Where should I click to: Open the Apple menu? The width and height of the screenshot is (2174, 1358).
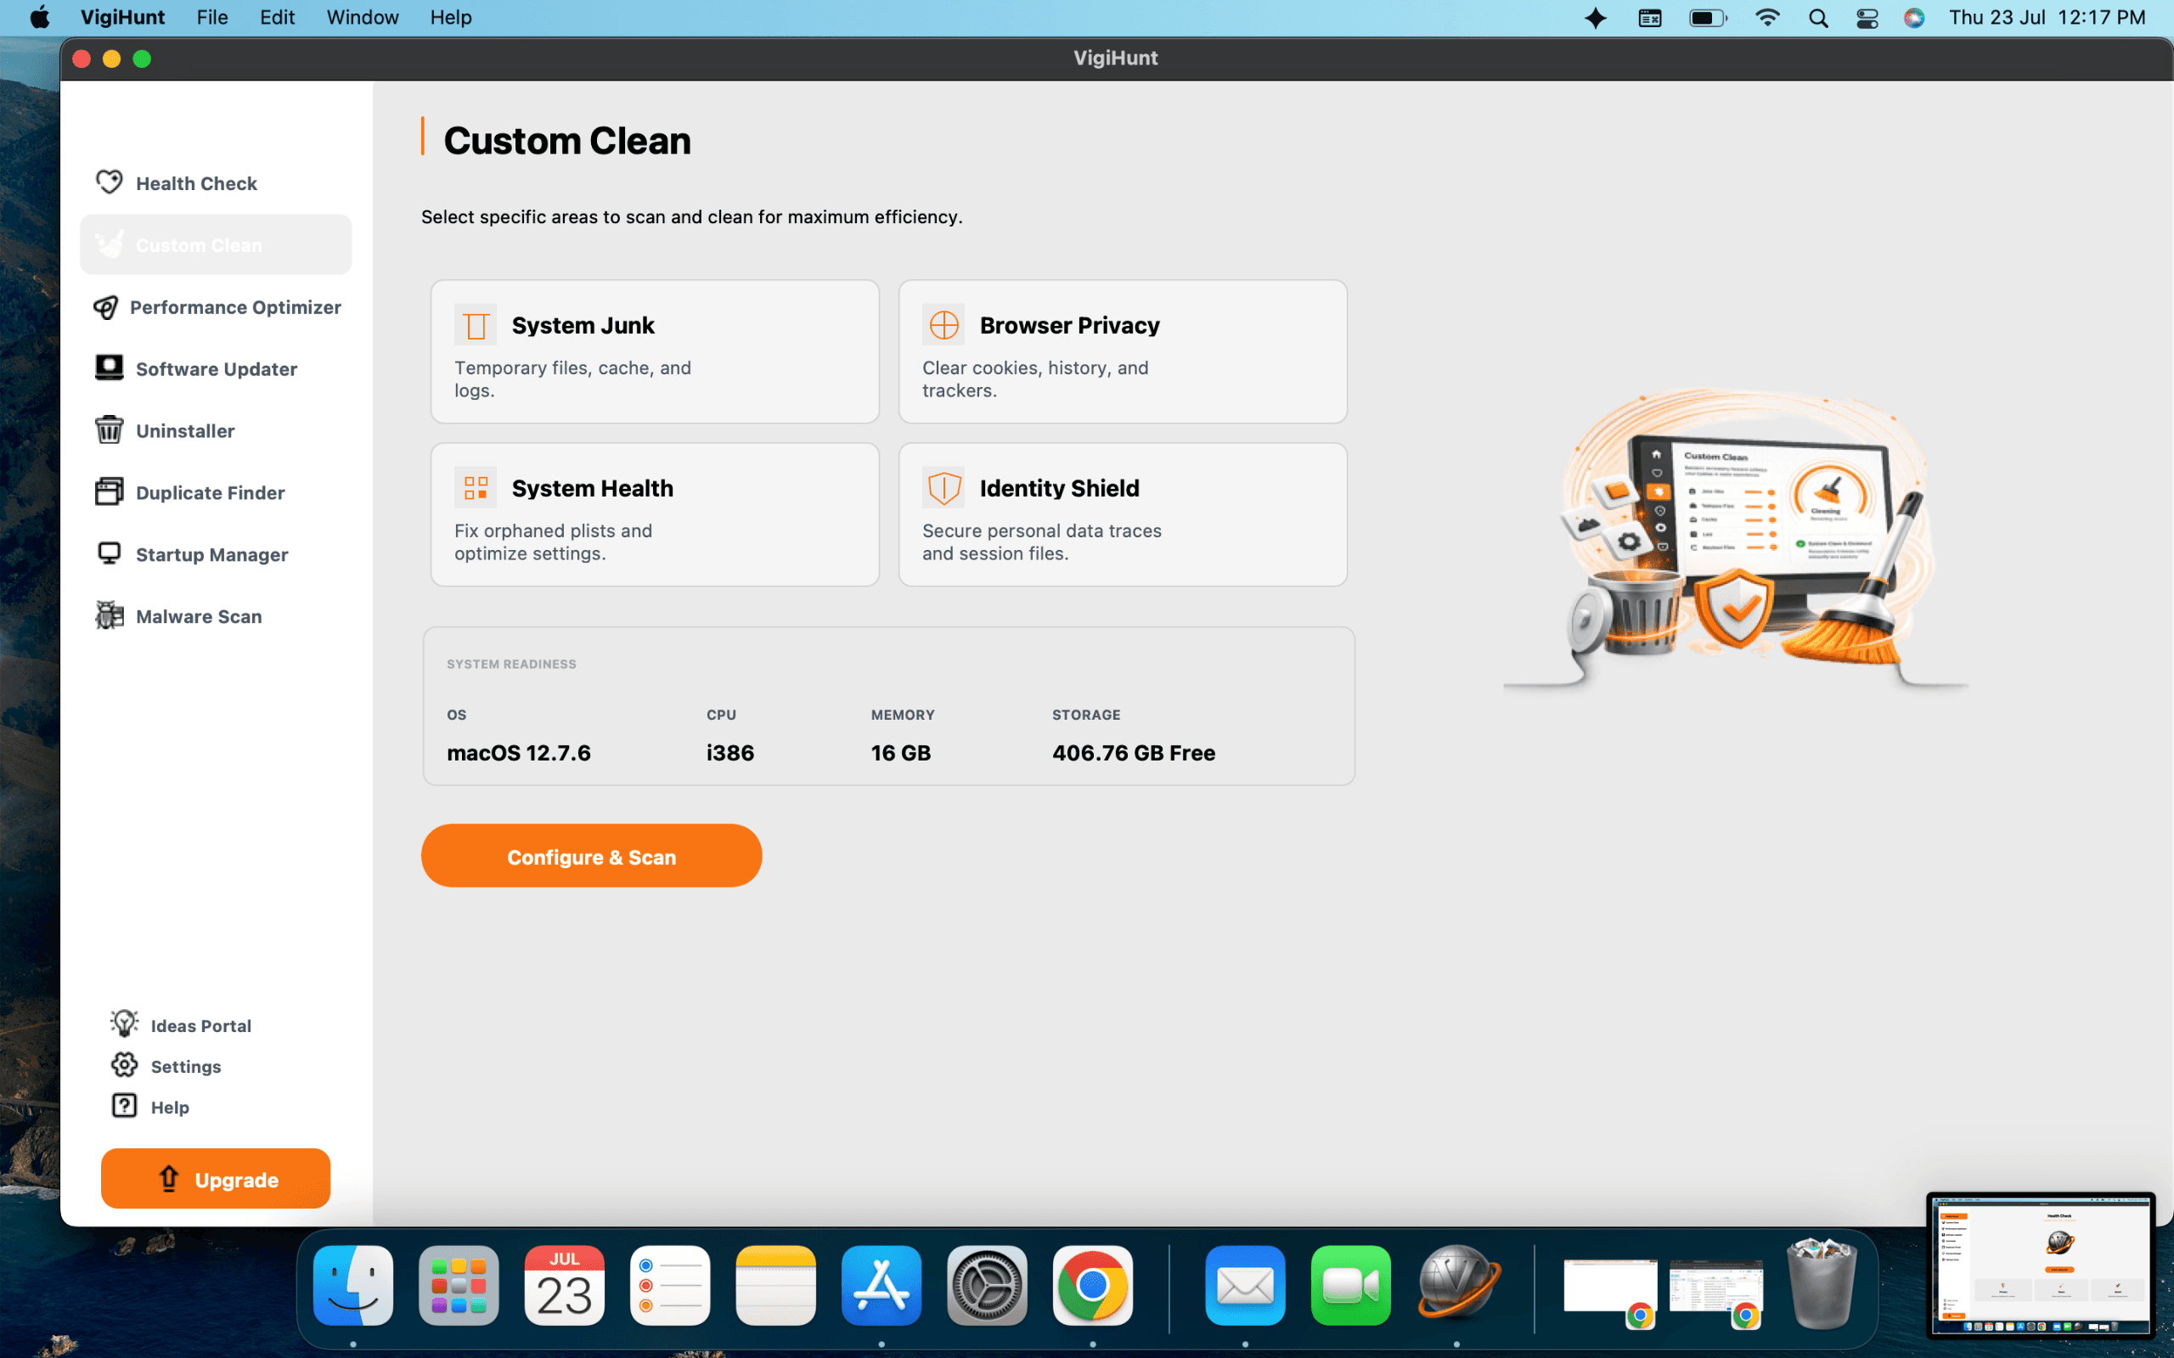(x=40, y=17)
